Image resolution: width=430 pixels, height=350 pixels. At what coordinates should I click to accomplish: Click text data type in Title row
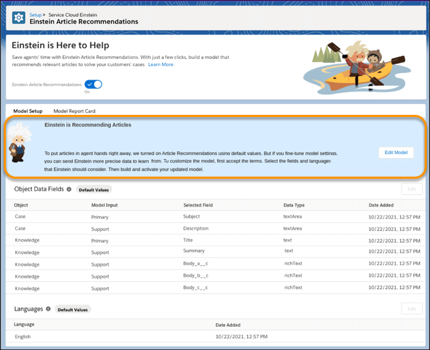(x=287, y=240)
